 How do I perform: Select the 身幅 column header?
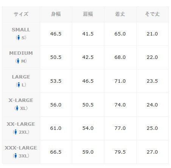(56, 14)
